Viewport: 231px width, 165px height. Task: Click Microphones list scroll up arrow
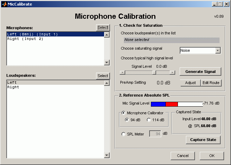click(x=107, y=35)
